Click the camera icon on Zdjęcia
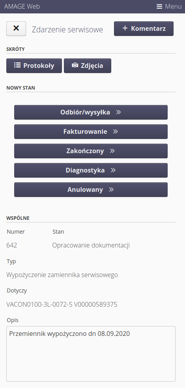Image resolution: width=185 pixels, height=388 pixels. pyautogui.click(x=75, y=66)
